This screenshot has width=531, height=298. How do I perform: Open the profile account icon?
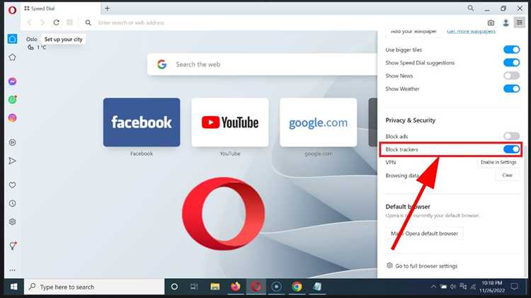click(x=506, y=23)
